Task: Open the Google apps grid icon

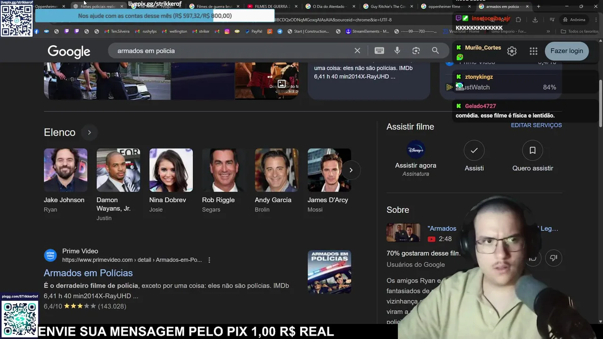Action: pyautogui.click(x=533, y=51)
